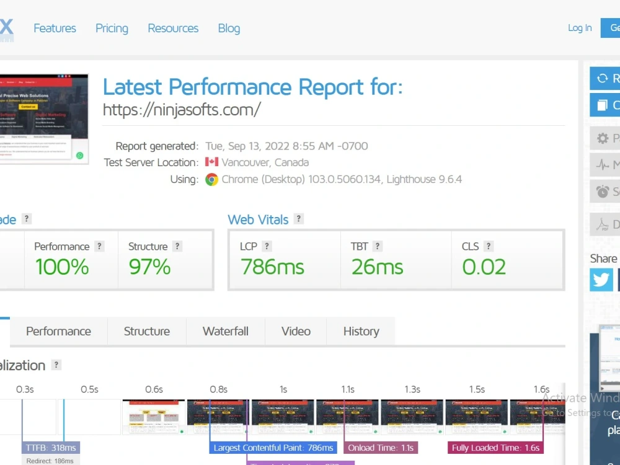620x465 pixels.
Task: Click the Re-test refresh icon button
Action: (x=605, y=78)
